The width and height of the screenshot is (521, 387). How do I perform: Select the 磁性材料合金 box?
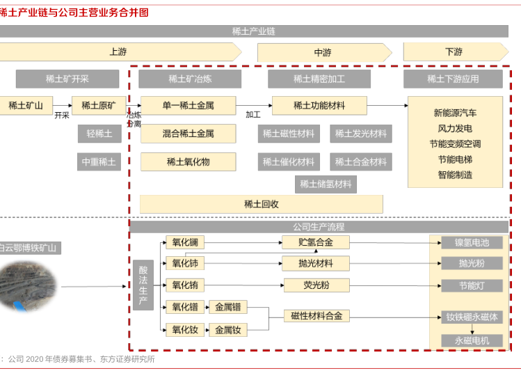[x=316, y=316]
